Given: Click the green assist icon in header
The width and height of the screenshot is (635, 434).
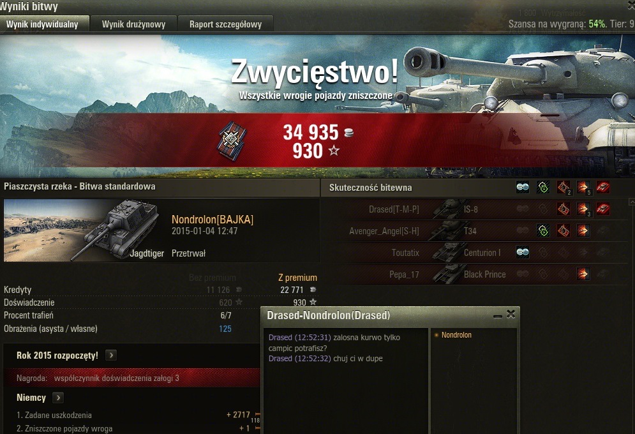Looking at the screenshot, I should pyautogui.click(x=542, y=188).
